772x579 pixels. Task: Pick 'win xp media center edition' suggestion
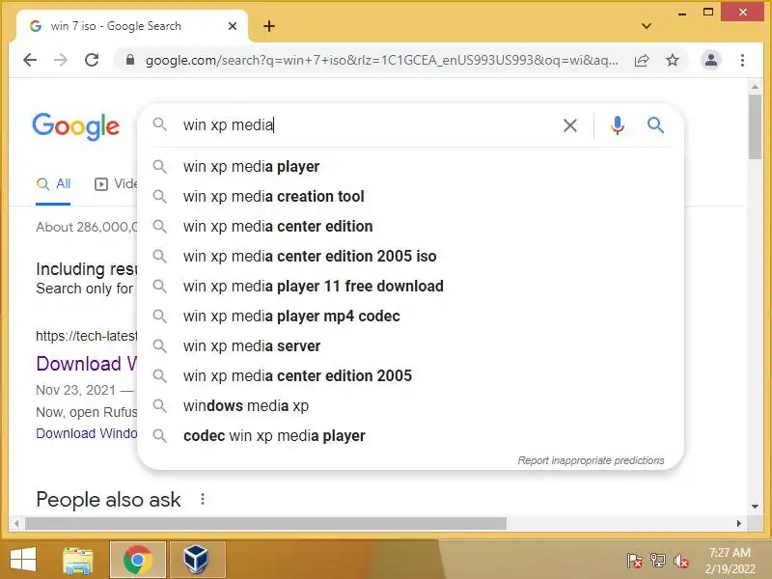(x=411, y=227)
